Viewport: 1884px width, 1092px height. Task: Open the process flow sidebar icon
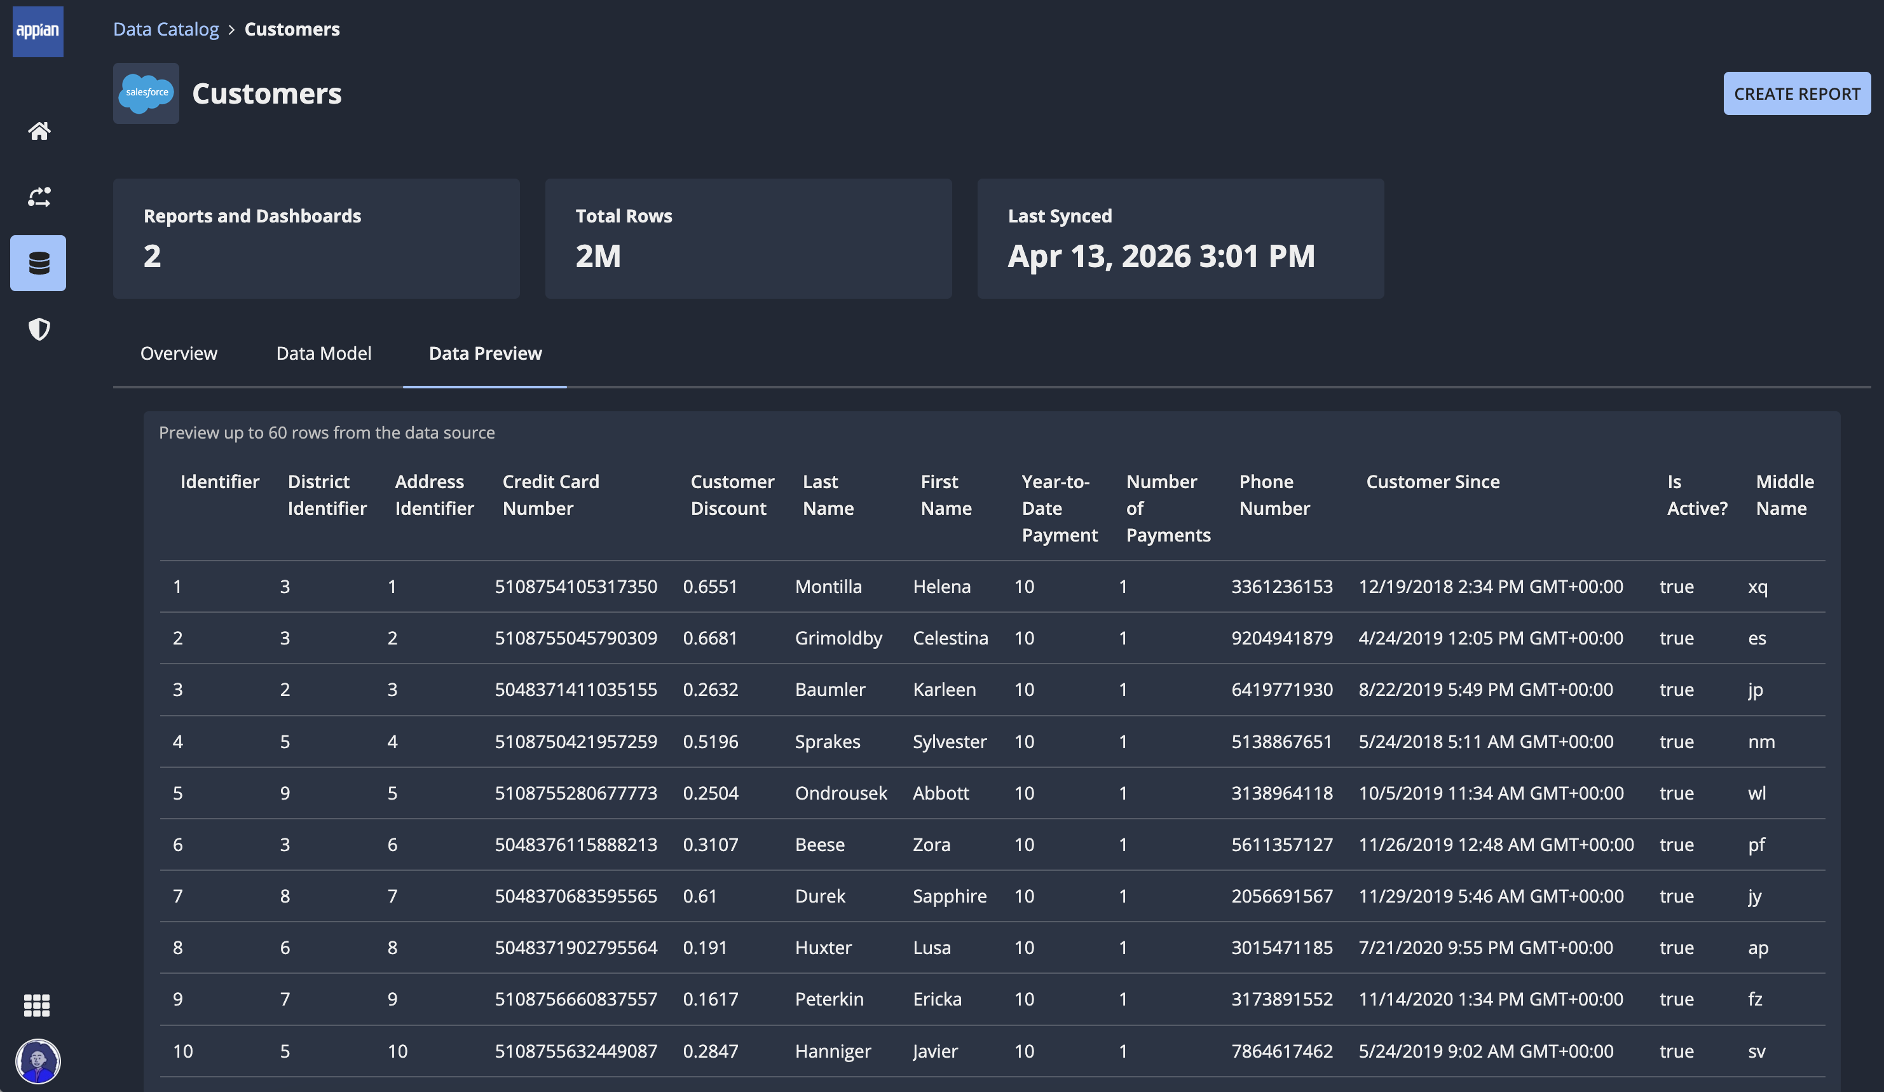click(39, 196)
